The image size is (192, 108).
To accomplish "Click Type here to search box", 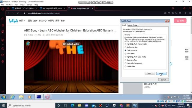I will tap(31, 105).
